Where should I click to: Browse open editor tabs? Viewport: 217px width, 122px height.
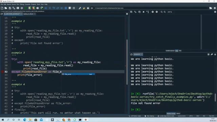coord(2,14)
